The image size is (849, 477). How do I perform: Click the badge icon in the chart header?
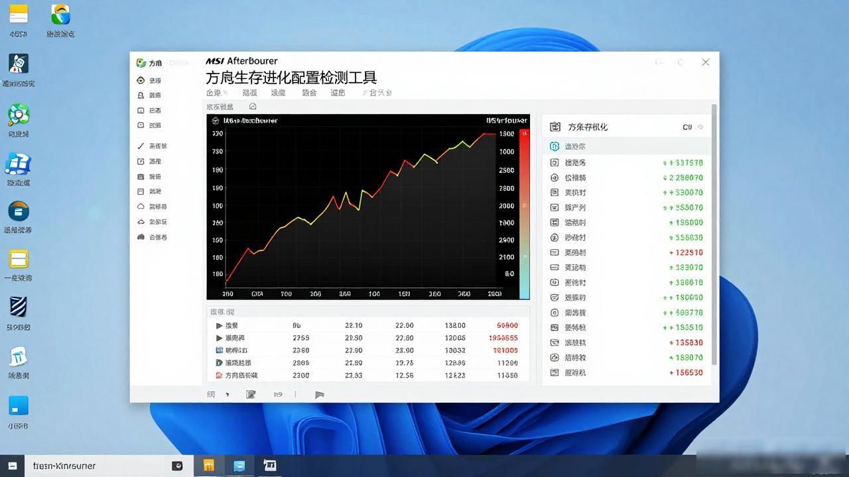(x=216, y=121)
